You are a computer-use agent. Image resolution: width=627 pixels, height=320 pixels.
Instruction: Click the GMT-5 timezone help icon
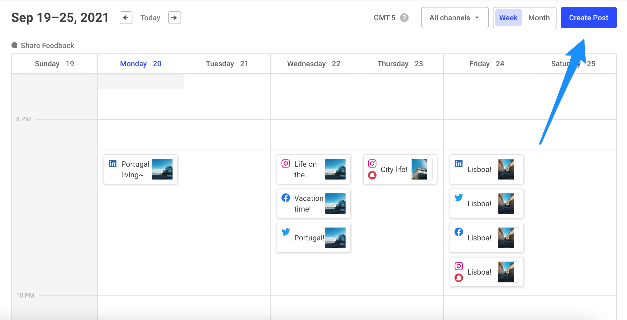click(x=404, y=18)
